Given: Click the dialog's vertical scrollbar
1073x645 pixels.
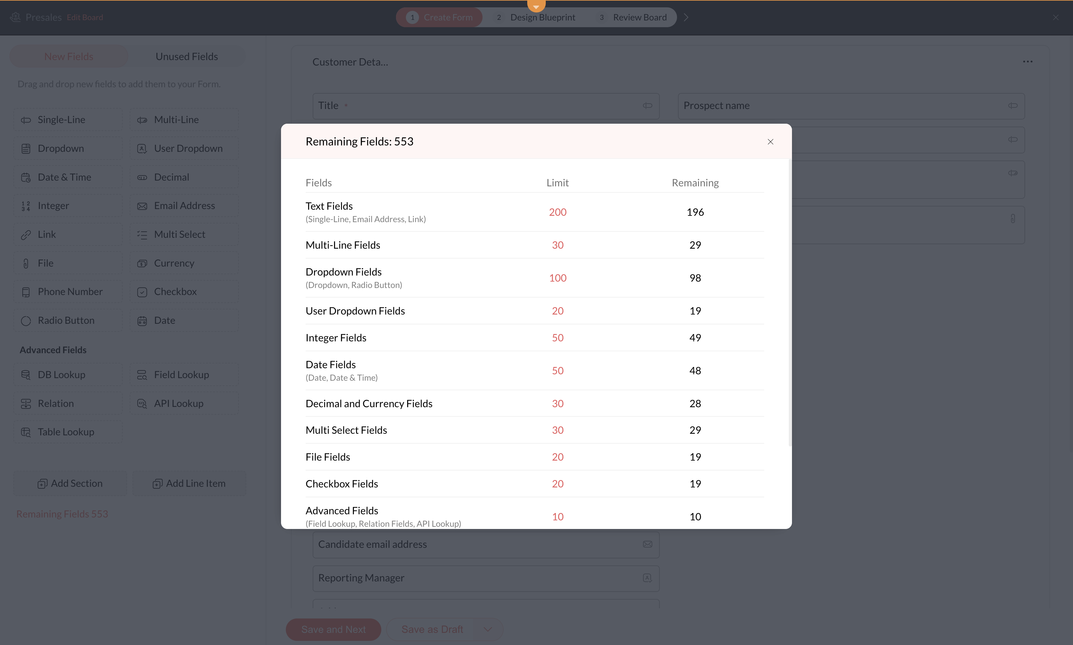Looking at the screenshot, I should [x=789, y=304].
